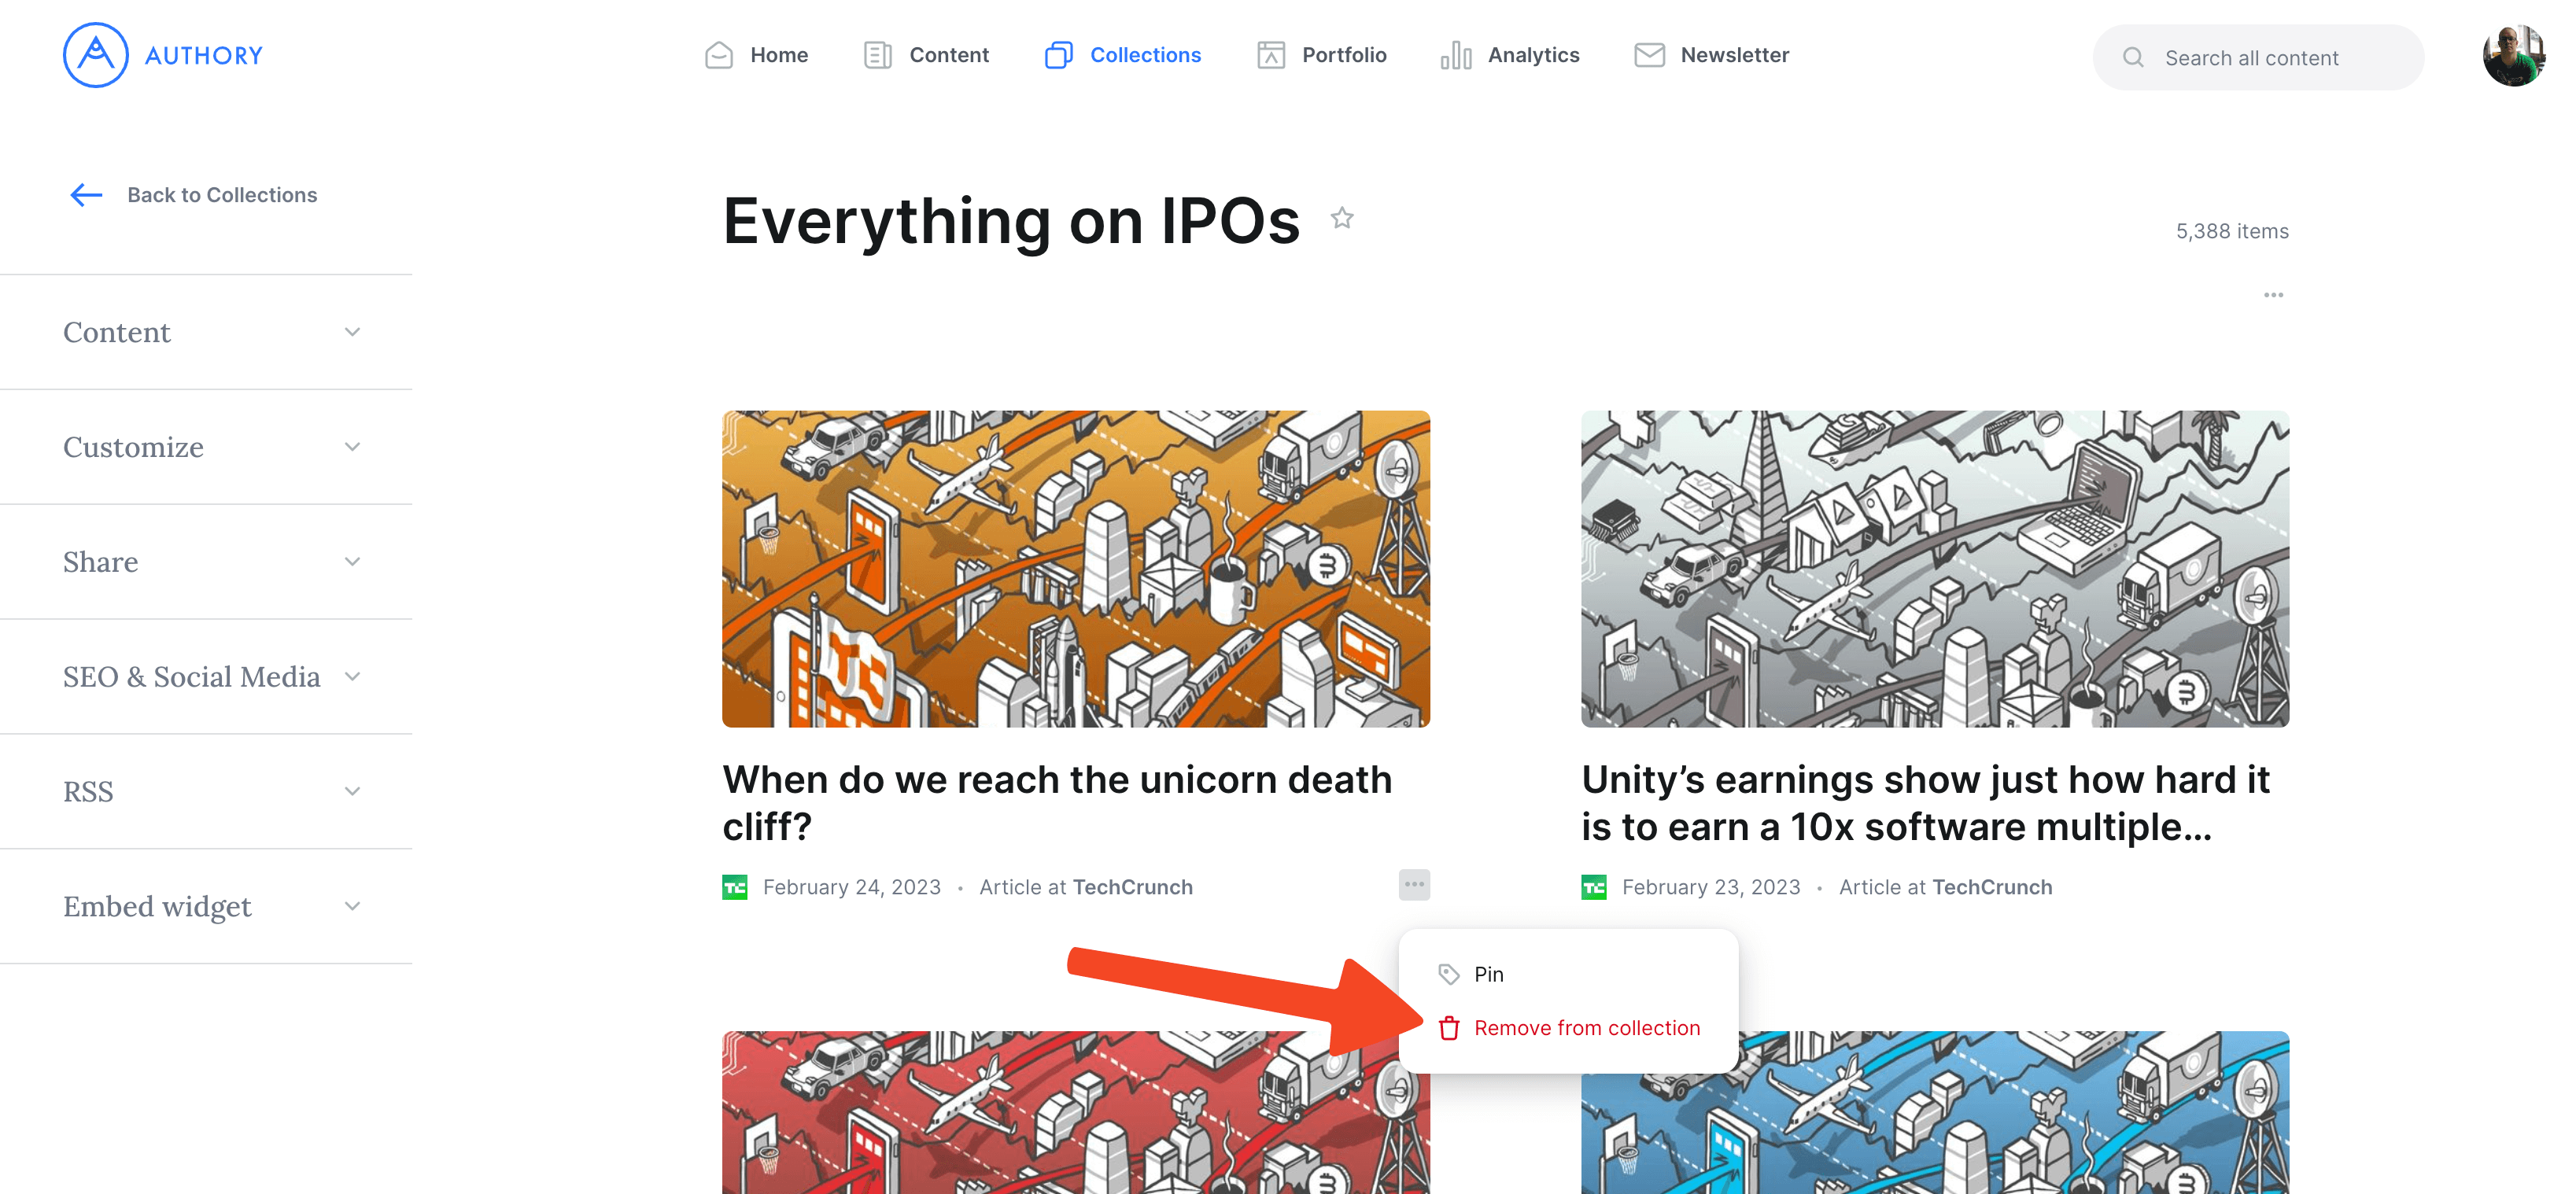
Task: Click the AUTHORY wordmark text
Action: click(x=204, y=56)
